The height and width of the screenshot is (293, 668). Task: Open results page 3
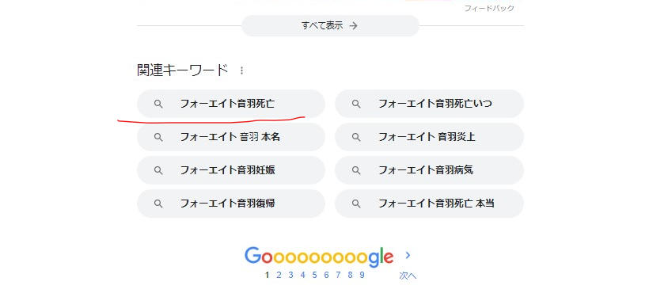[x=290, y=275]
